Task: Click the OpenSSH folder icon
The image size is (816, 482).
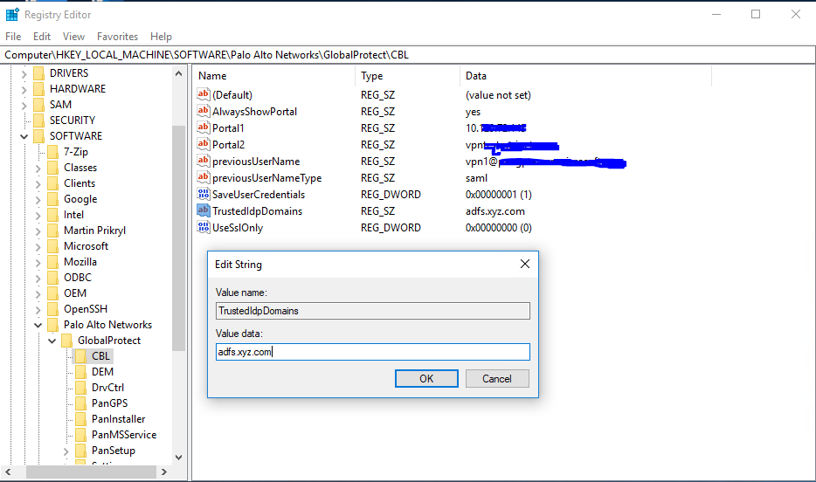Action: [x=52, y=309]
